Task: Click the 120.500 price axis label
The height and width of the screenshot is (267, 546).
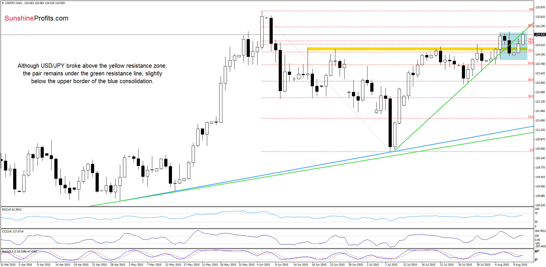Action: pos(540,149)
